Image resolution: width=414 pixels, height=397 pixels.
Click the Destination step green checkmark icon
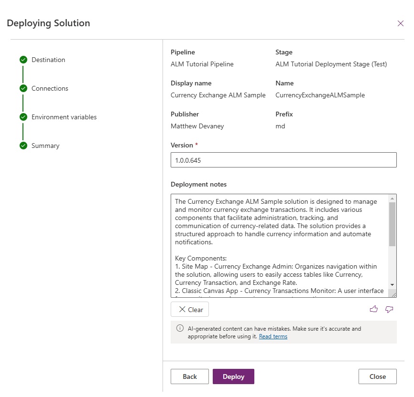23,60
